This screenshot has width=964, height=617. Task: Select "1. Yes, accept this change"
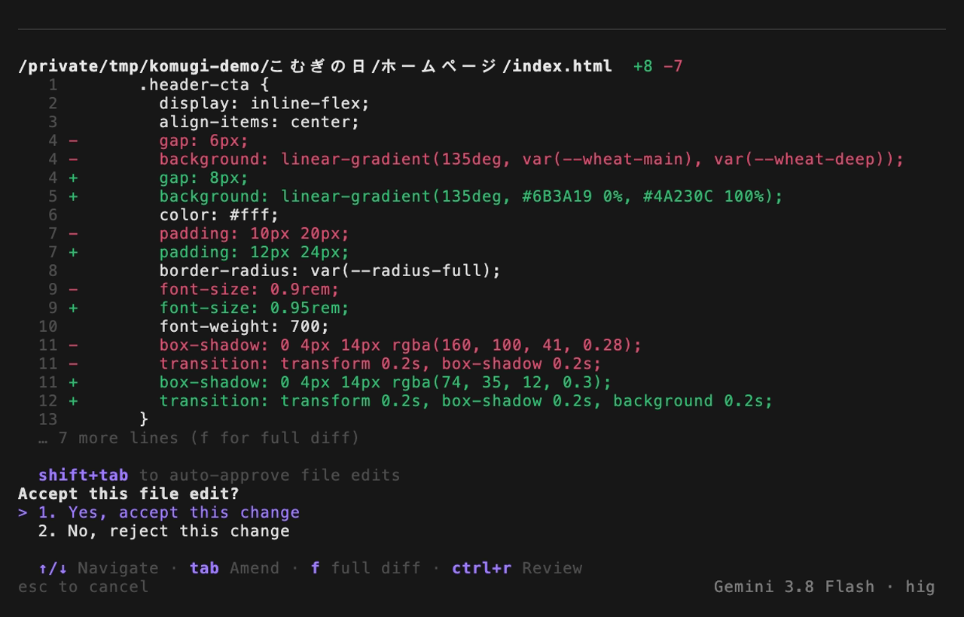169,512
